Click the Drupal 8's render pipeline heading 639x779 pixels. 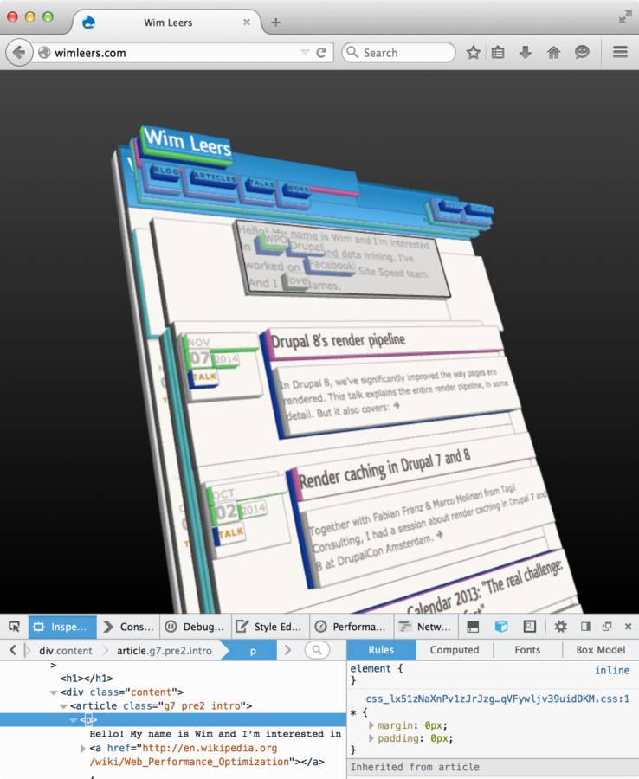point(338,340)
